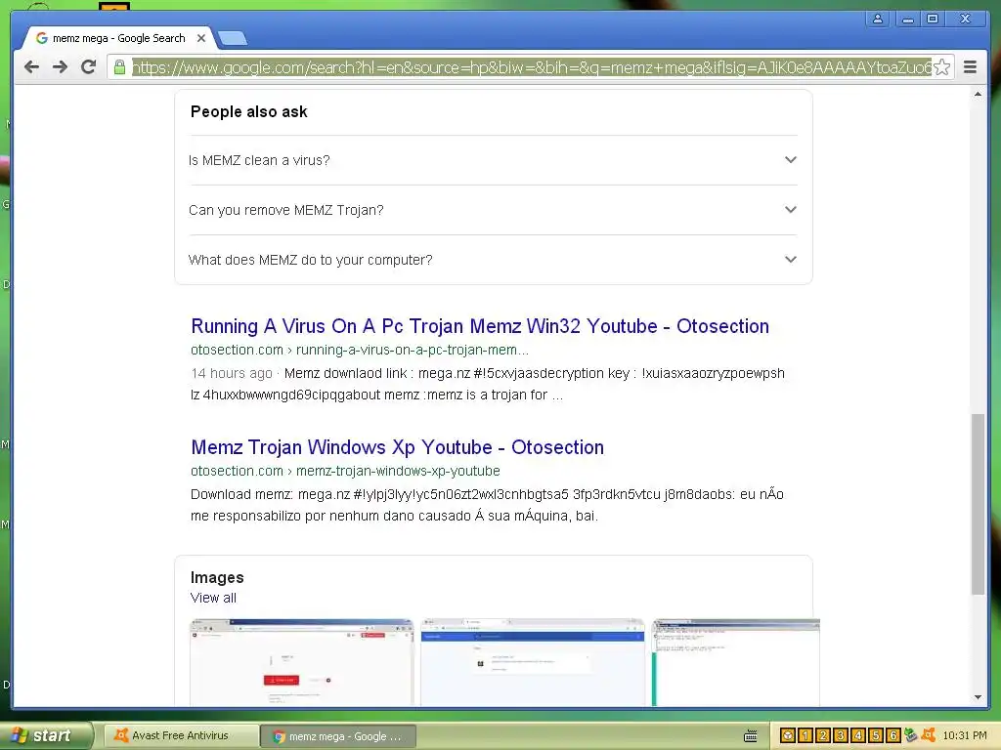Expand 'Is MEMZ clean a virus?' question
The height and width of the screenshot is (750, 1001).
click(x=493, y=160)
